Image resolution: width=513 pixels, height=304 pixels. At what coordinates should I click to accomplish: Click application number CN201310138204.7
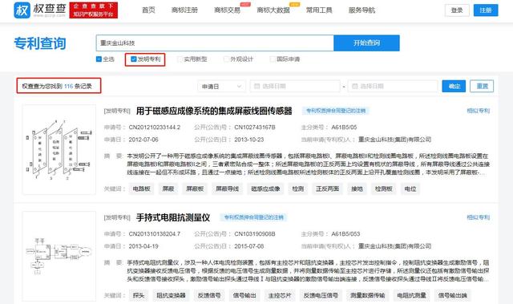coord(155,234)
